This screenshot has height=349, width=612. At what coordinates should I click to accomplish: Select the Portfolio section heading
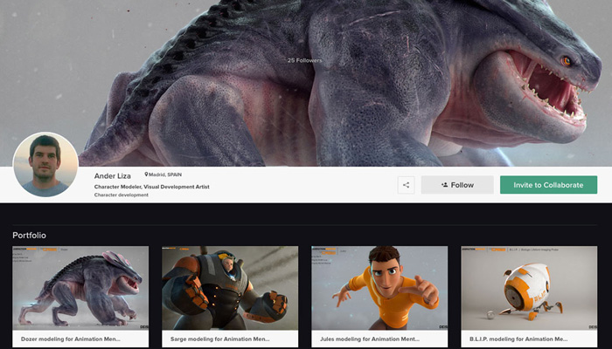pyautogui.click(x=29, y=235)
